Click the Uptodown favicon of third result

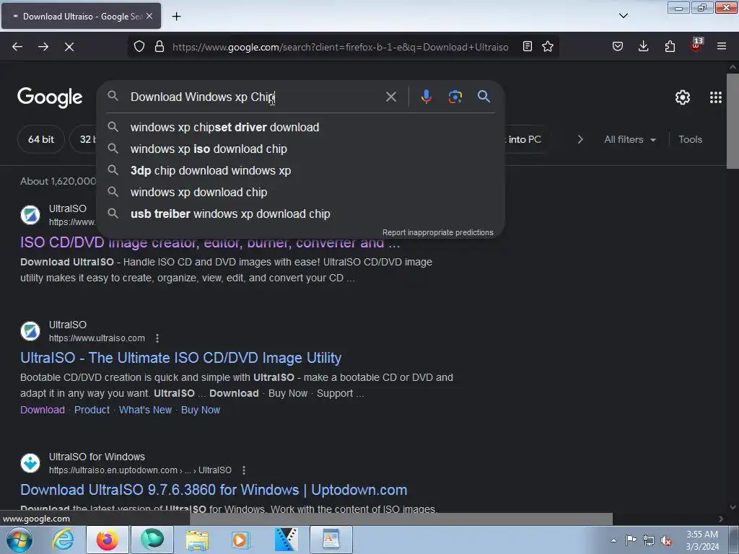point(30,462)
